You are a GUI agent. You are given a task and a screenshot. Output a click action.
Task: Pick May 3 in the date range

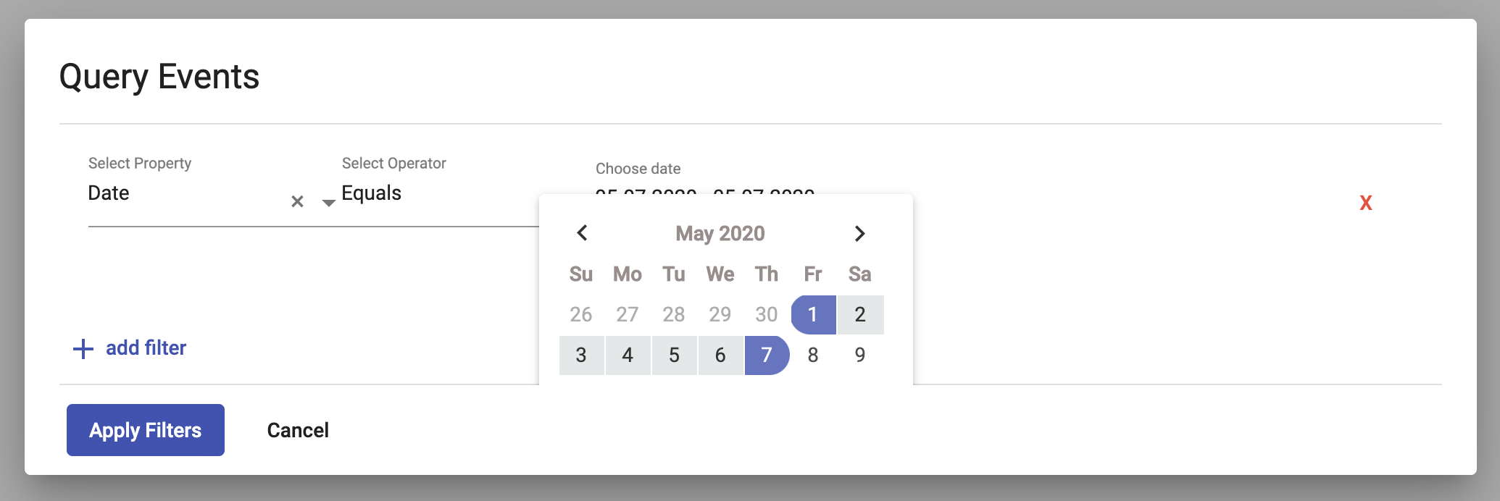pos(581,355)
